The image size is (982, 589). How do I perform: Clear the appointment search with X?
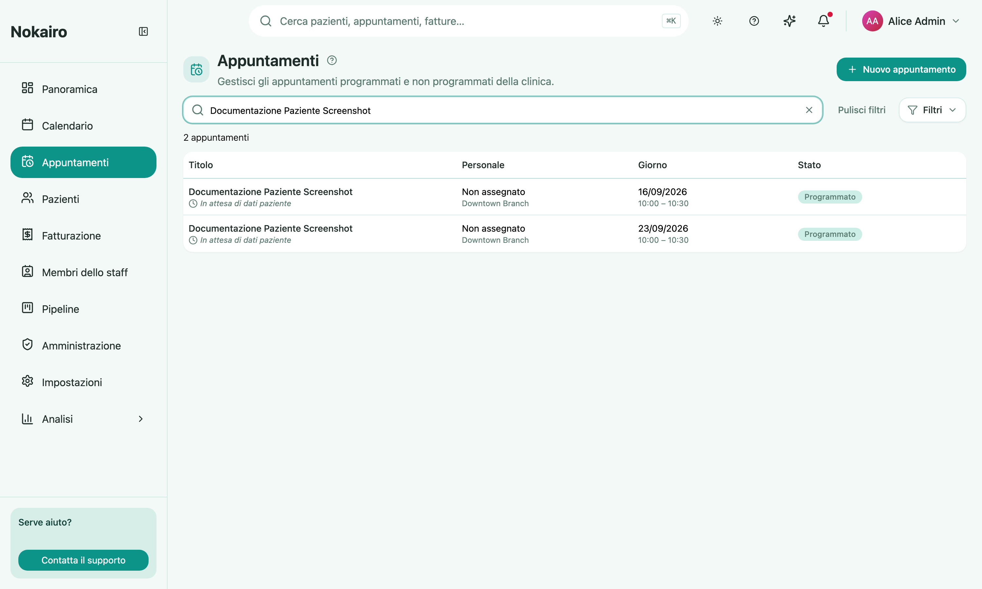[x=809, y=110]
